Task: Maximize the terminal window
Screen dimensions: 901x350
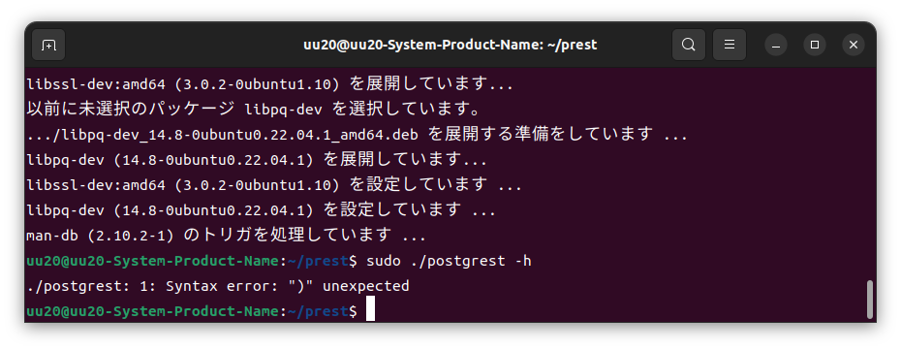Action: tap(814, 45)
